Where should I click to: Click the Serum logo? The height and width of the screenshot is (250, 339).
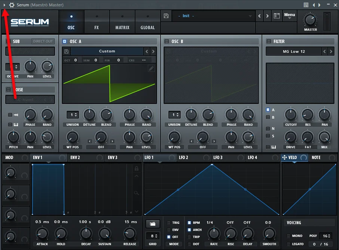click(30, 22)
